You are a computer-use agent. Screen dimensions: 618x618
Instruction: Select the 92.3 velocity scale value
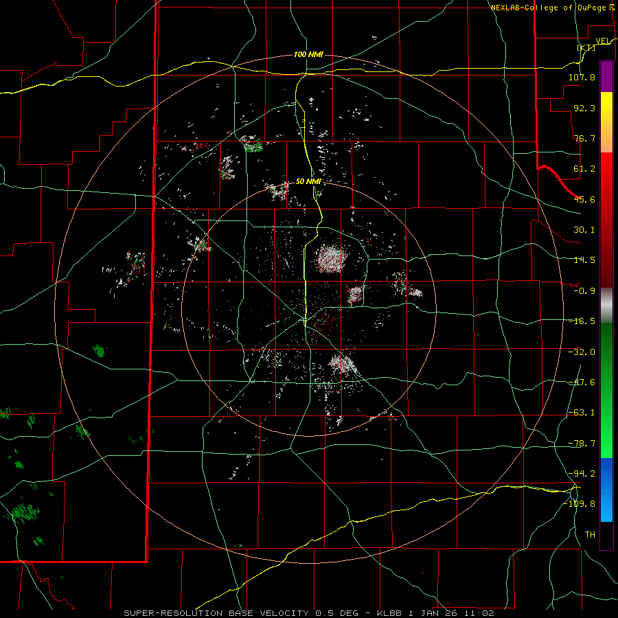pos(584,108)
